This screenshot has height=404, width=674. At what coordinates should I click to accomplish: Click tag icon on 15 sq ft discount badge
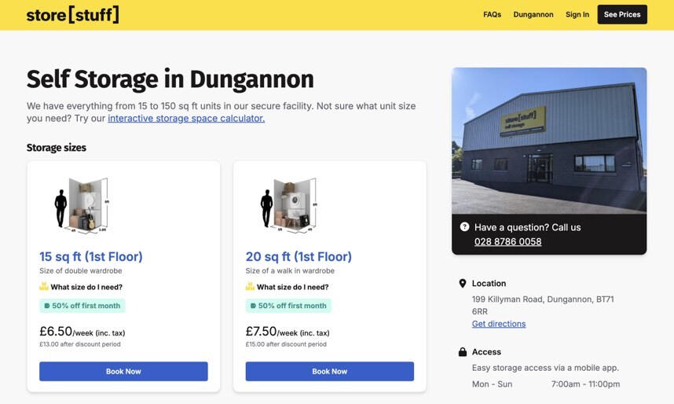(x=46, y=306)
